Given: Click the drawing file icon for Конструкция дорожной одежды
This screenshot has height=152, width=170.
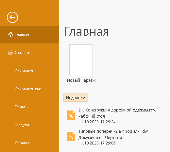Looking at the screenshot, I should (x=71, y=115).
